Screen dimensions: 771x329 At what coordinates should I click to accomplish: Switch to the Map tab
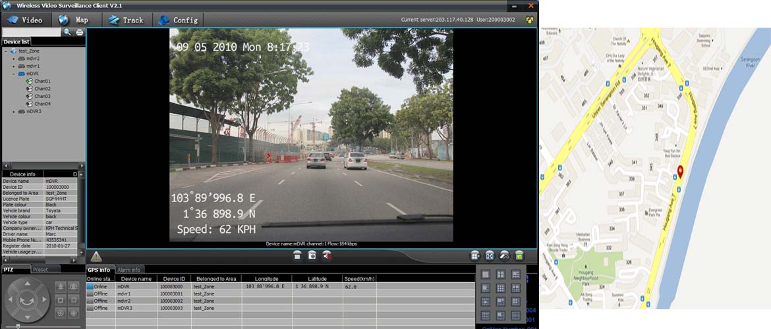[x=73, y=20]
